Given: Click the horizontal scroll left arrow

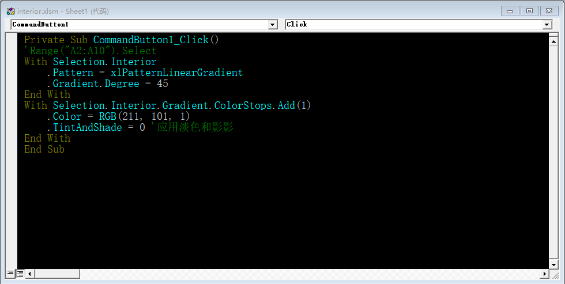Looking at the screenshot, I should (29, 274).
